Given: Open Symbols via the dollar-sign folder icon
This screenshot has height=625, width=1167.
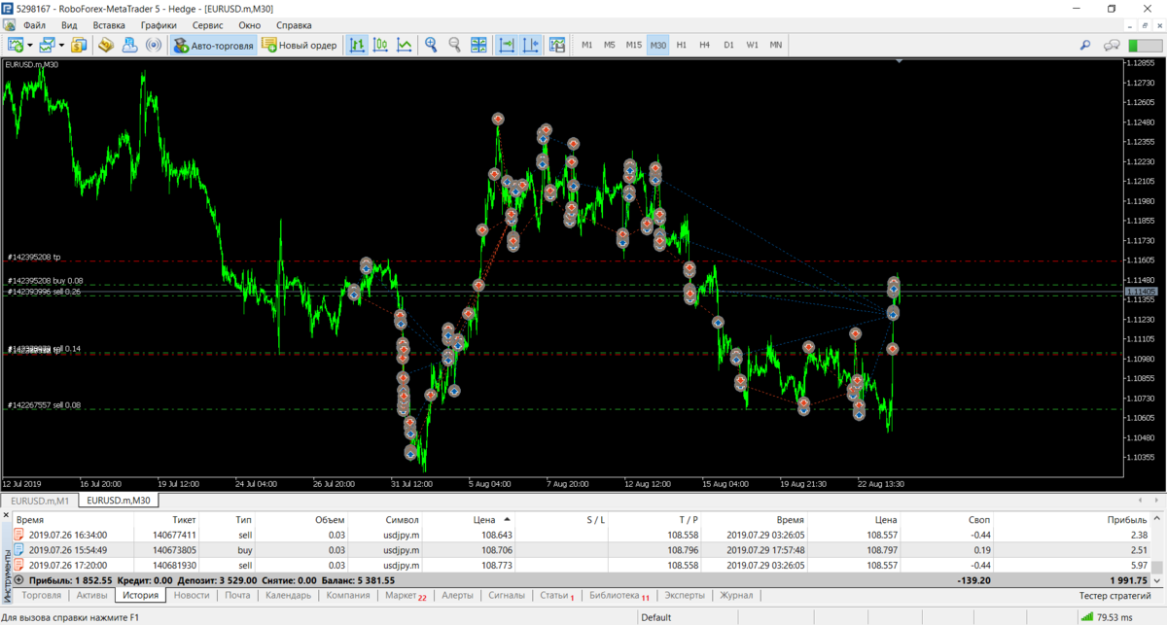Looking at the screenshot, I should click(x=80, y=45).
